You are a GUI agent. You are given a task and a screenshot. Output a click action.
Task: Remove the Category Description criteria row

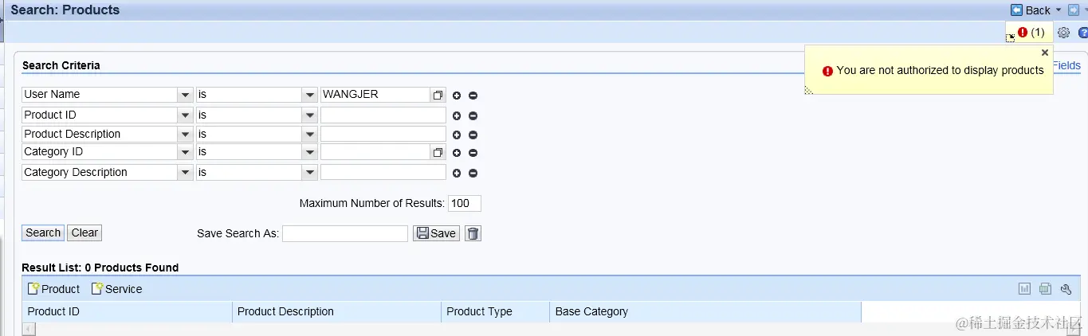[x=473, y=174]
